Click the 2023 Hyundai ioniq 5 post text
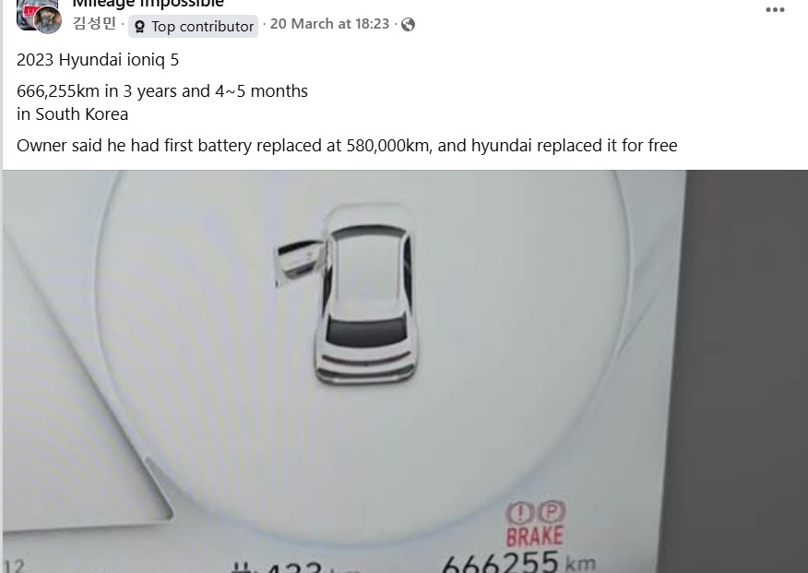Screen dimensions: 808x573 coord(98,60)
